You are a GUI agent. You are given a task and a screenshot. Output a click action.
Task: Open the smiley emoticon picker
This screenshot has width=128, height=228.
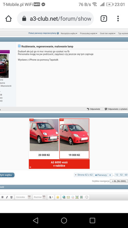click(x=58, y=197)
